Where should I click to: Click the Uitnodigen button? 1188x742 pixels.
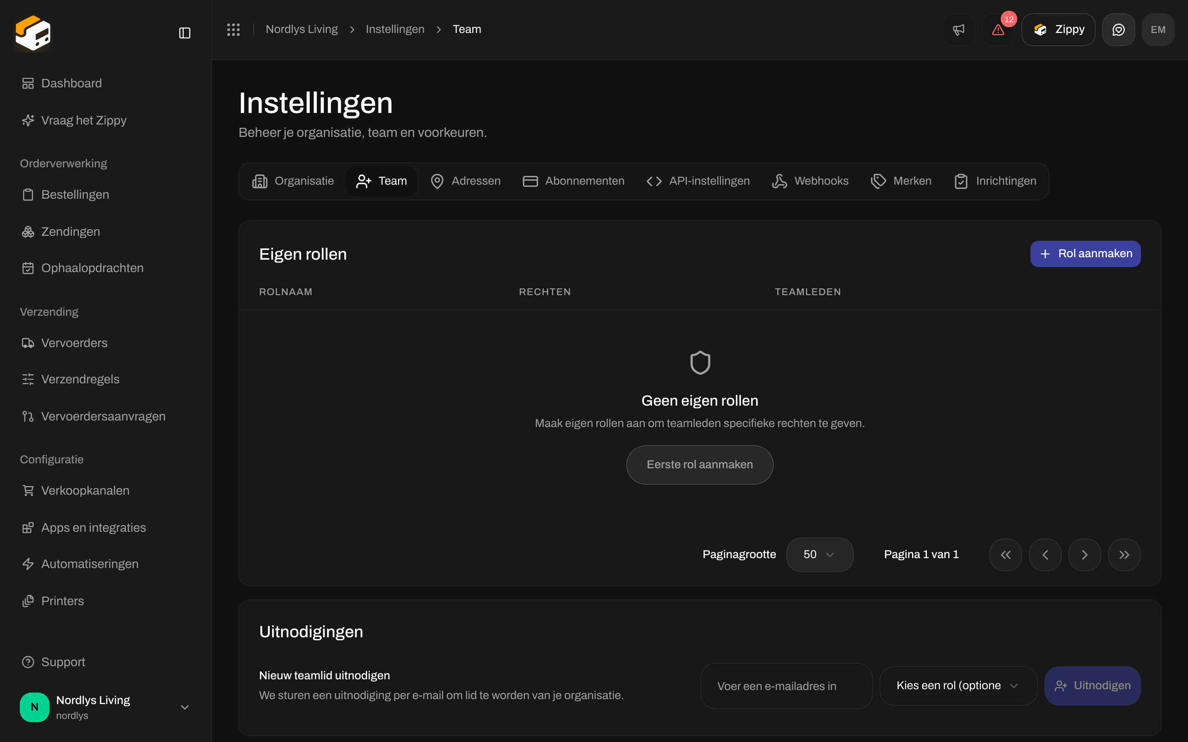(1092, 686)
